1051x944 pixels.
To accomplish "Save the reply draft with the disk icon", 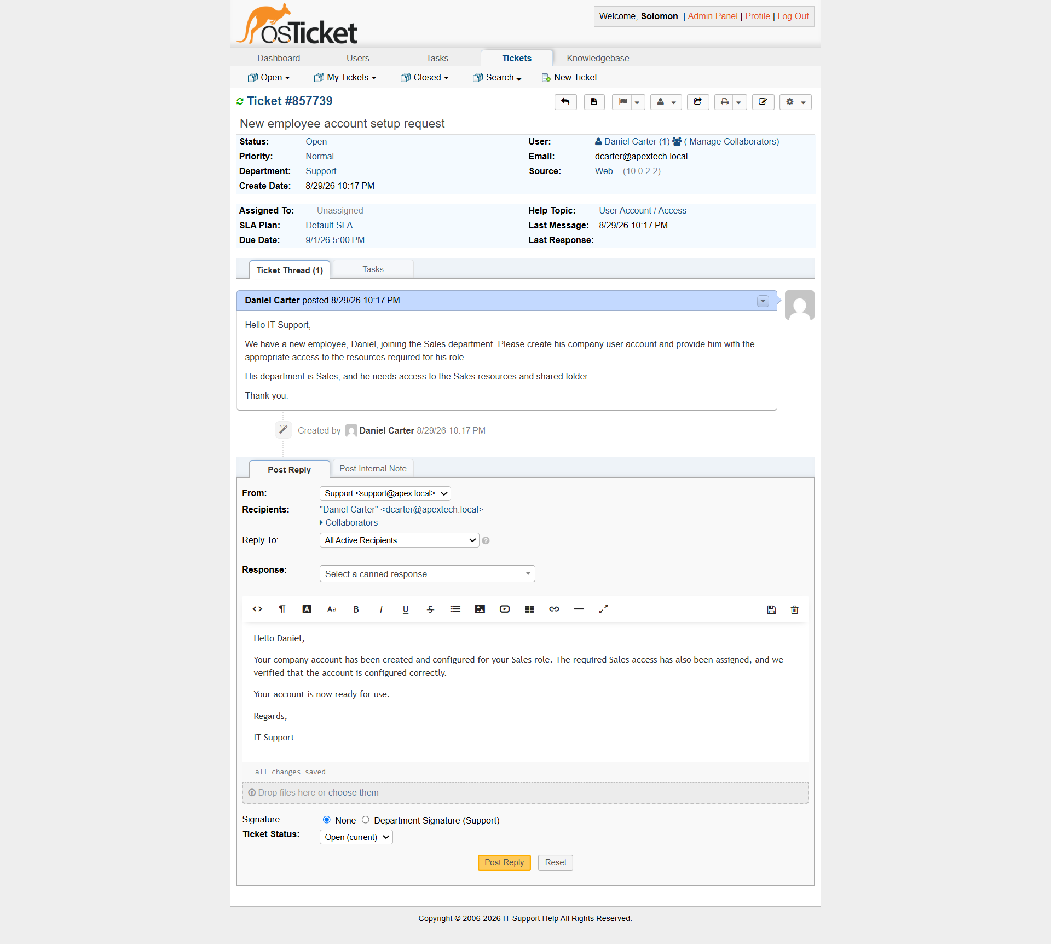I will 771,609.
